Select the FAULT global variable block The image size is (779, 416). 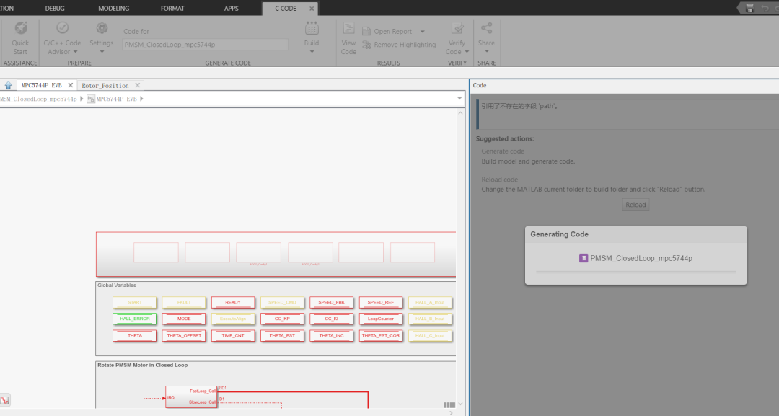(x=184, y=302)
